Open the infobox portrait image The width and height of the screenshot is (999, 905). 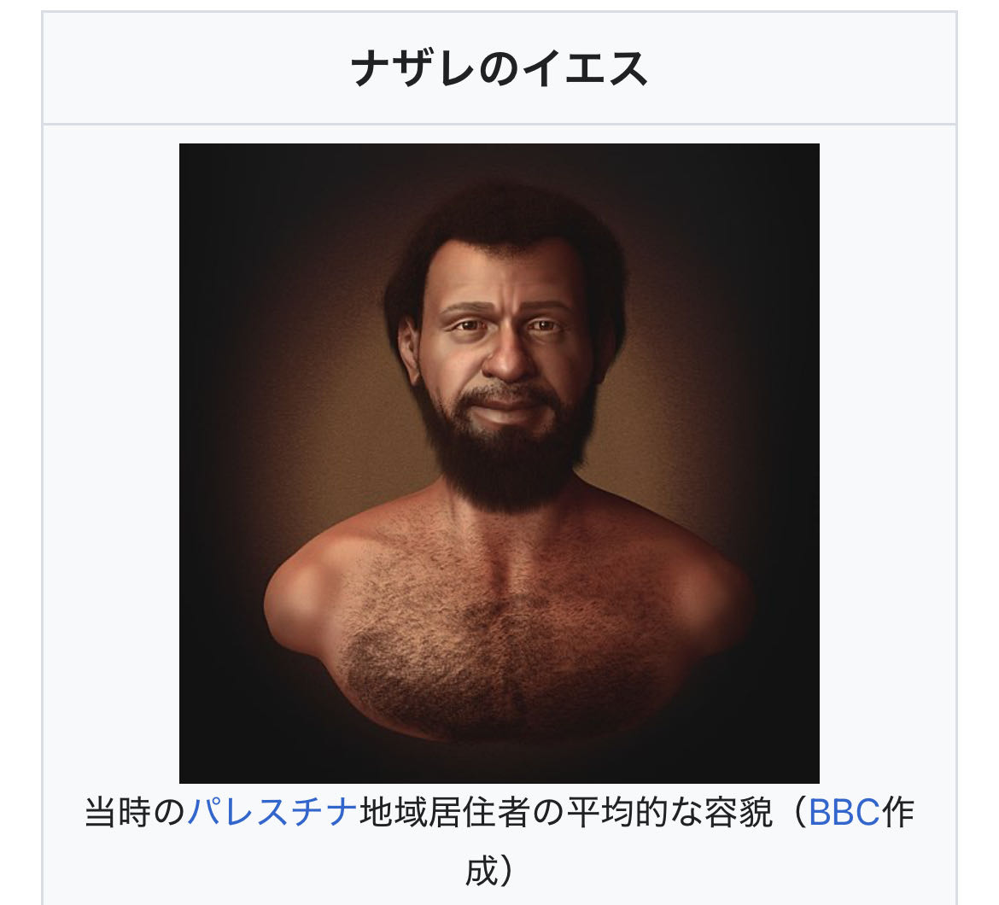499,463
